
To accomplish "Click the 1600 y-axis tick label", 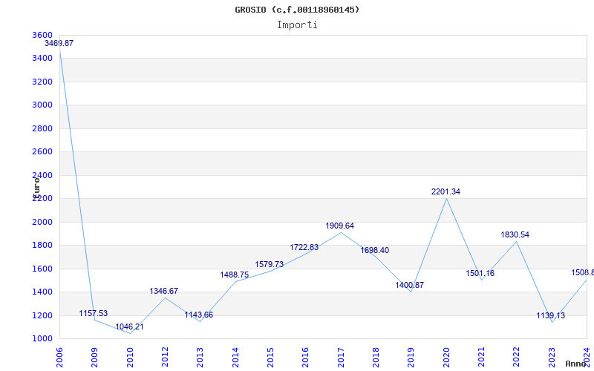I will (42, 269).
